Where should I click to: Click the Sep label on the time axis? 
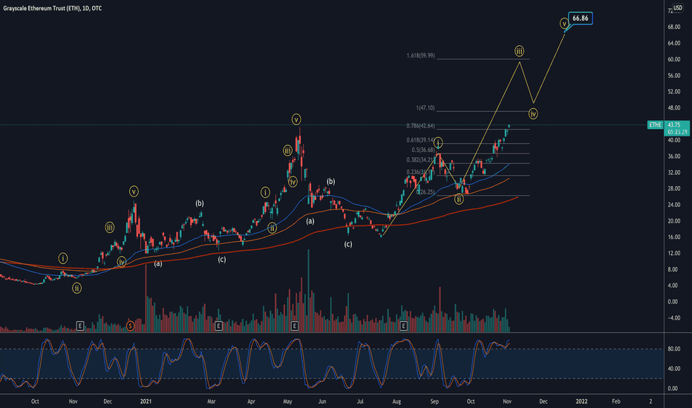tap(434, 401)
